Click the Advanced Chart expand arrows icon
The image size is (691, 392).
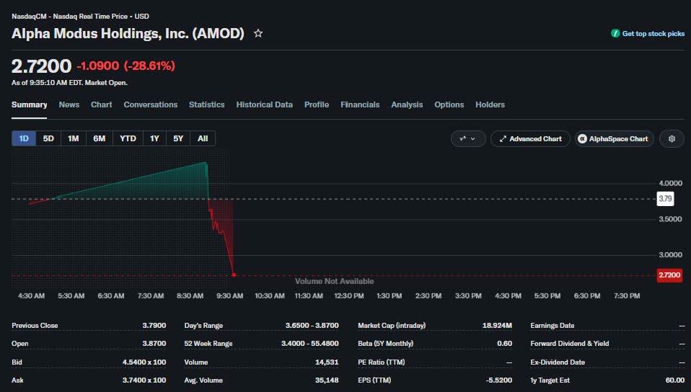pyautogui.click(x=503, y=139)
